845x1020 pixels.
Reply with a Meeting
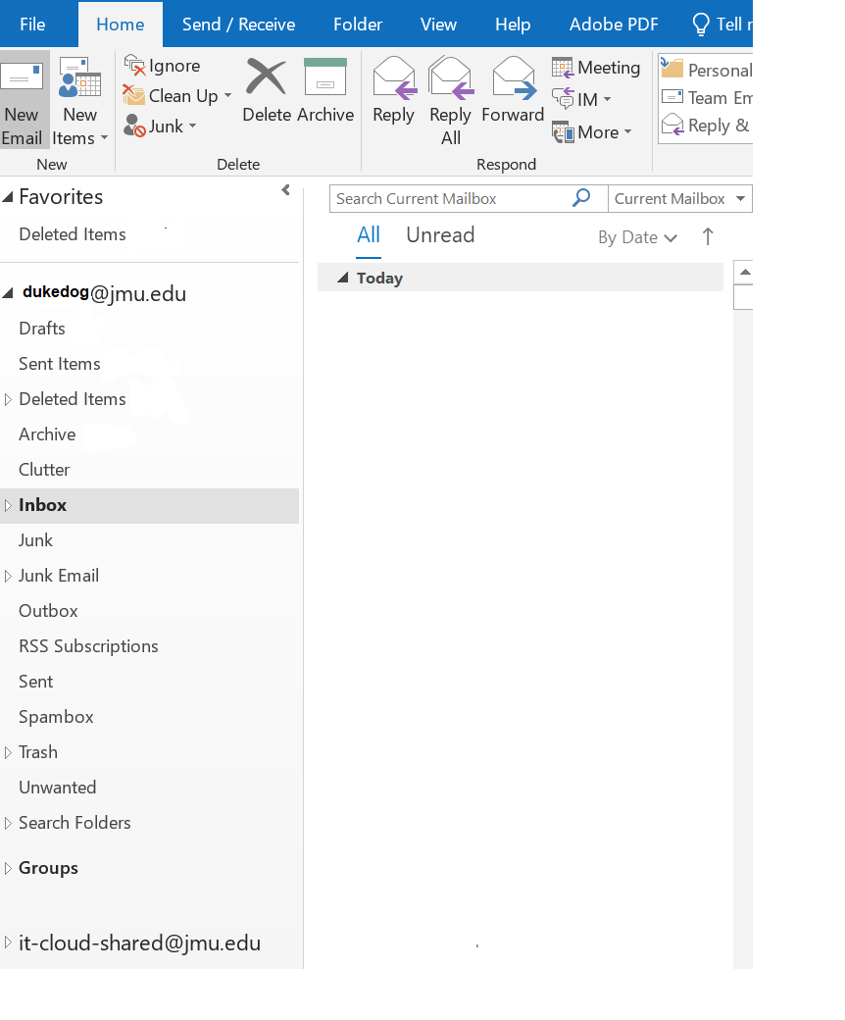pos(596,68)
